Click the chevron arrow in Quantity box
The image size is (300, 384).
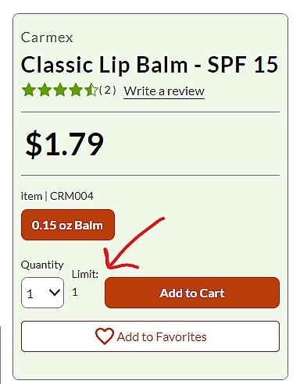click(x=55, y=293)
